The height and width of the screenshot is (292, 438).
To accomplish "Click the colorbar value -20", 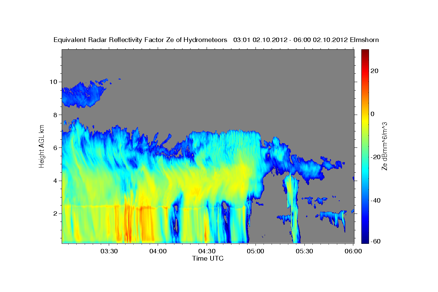I will click(x=375, y=157).
